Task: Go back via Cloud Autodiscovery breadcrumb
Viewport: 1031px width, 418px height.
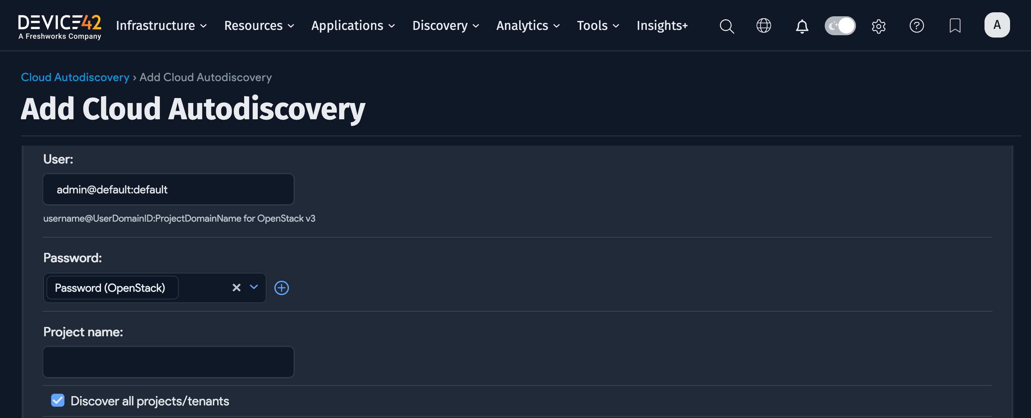Action: pyautogui.click(x=75, y=77)
